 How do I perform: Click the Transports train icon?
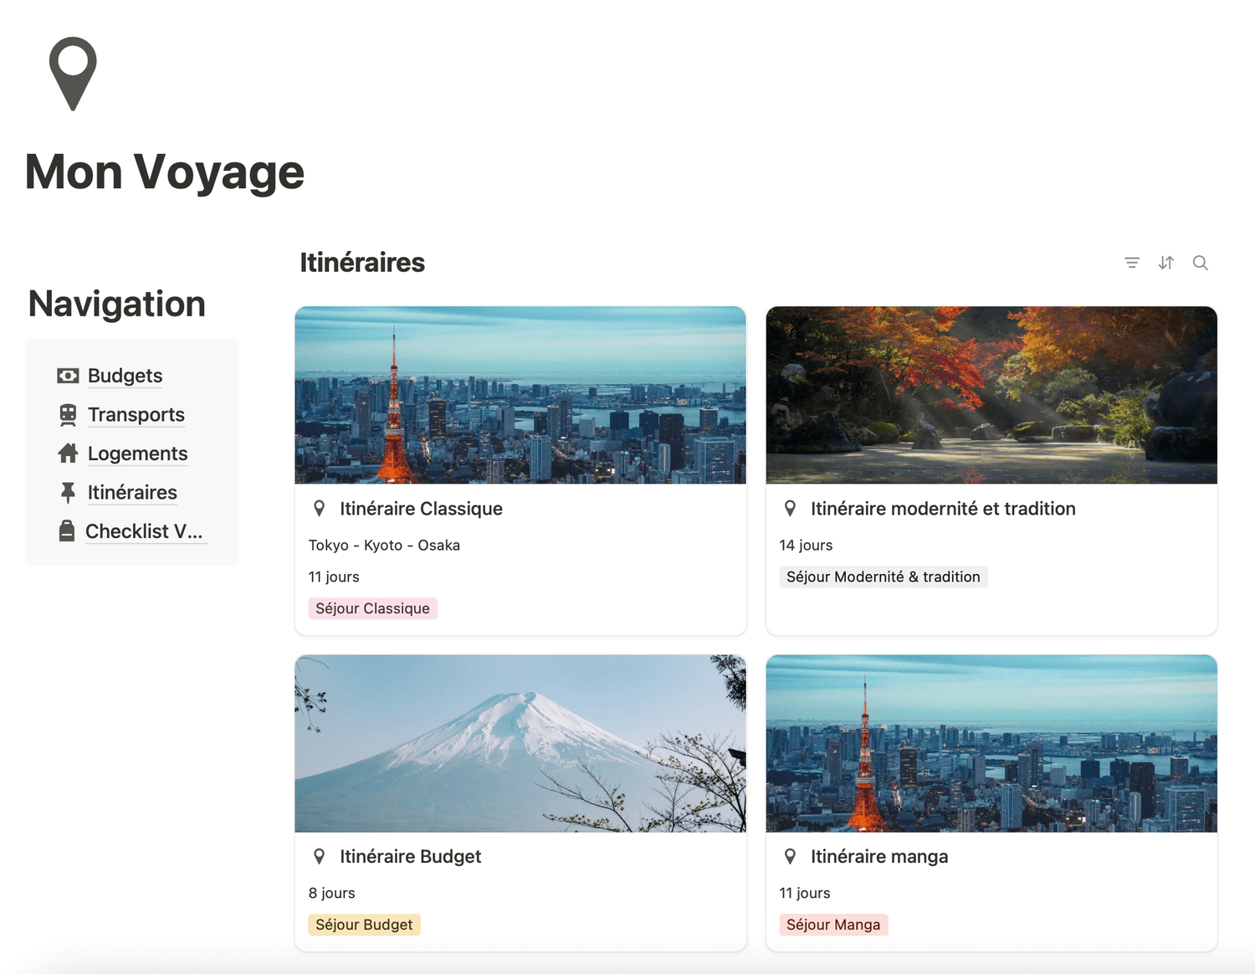point(68,415)
